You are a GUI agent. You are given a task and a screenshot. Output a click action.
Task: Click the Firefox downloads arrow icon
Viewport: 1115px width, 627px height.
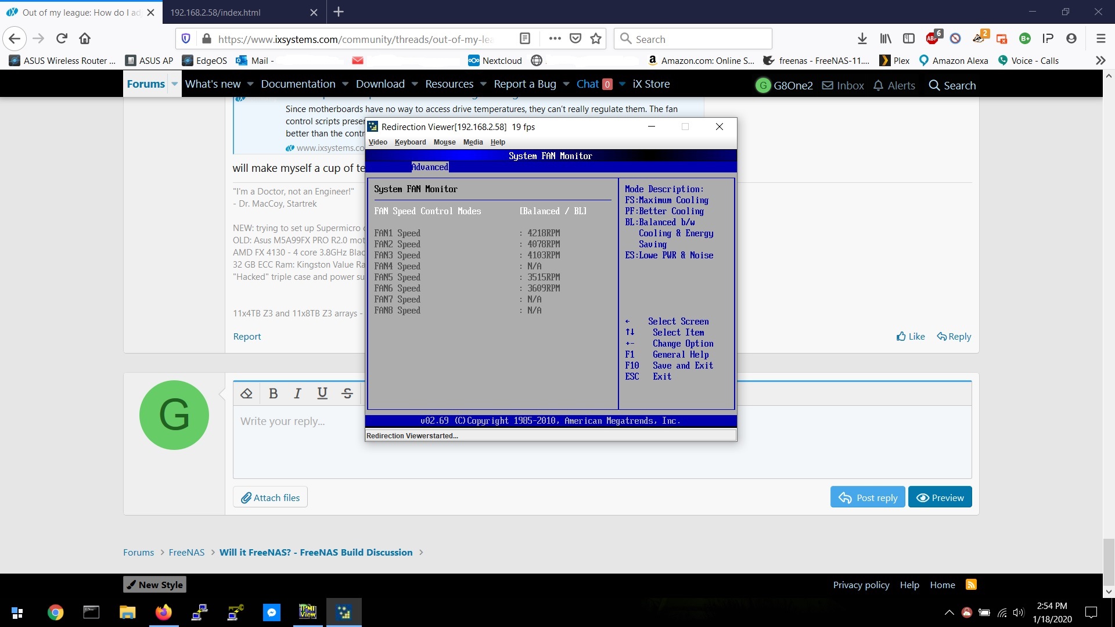point(862,39)
